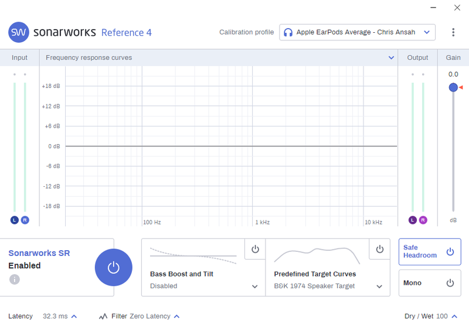469x321 pixels.
Task: Expand the Filter Zero Latency chevron
Action: pyautogui.click(x=177, y=316)
